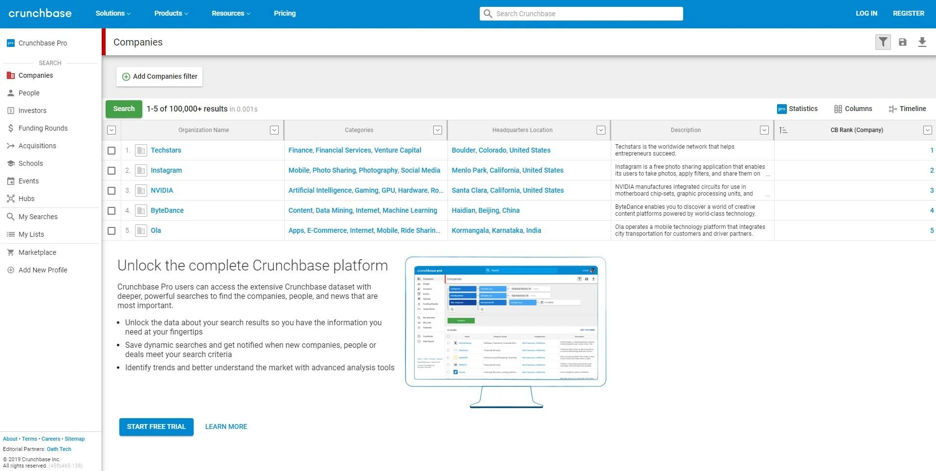Go to People search in sidebar
This screenshot has width=936, height=471.
[29, 93]
